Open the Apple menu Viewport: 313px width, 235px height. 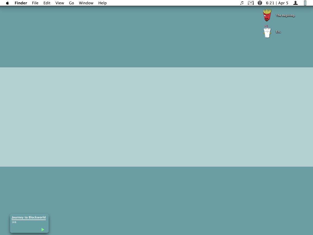pyautogui.click(x=7, y=3)
